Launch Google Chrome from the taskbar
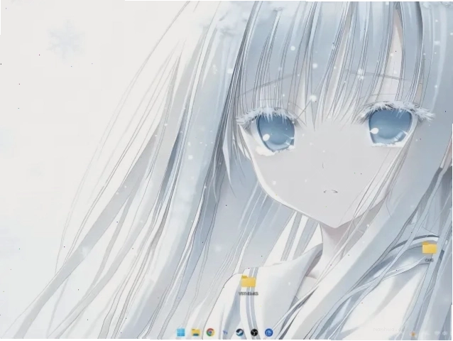 210,332
